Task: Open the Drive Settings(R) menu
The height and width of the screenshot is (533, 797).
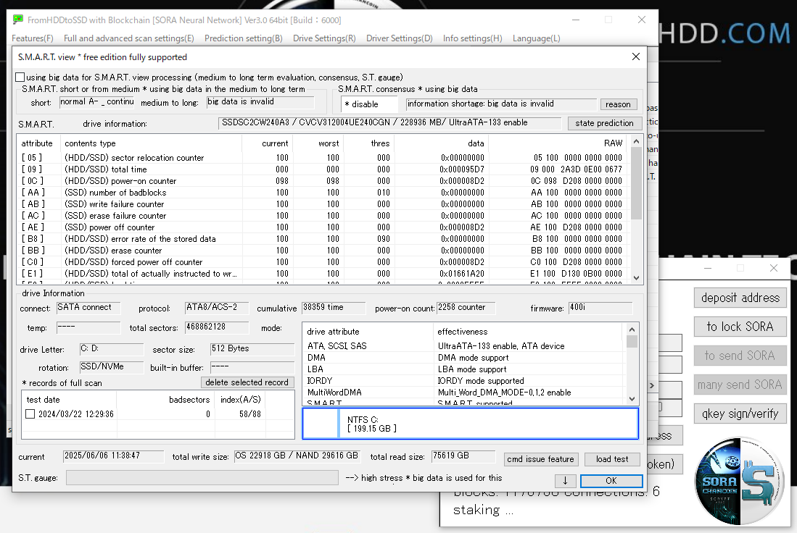Action: 324,38
